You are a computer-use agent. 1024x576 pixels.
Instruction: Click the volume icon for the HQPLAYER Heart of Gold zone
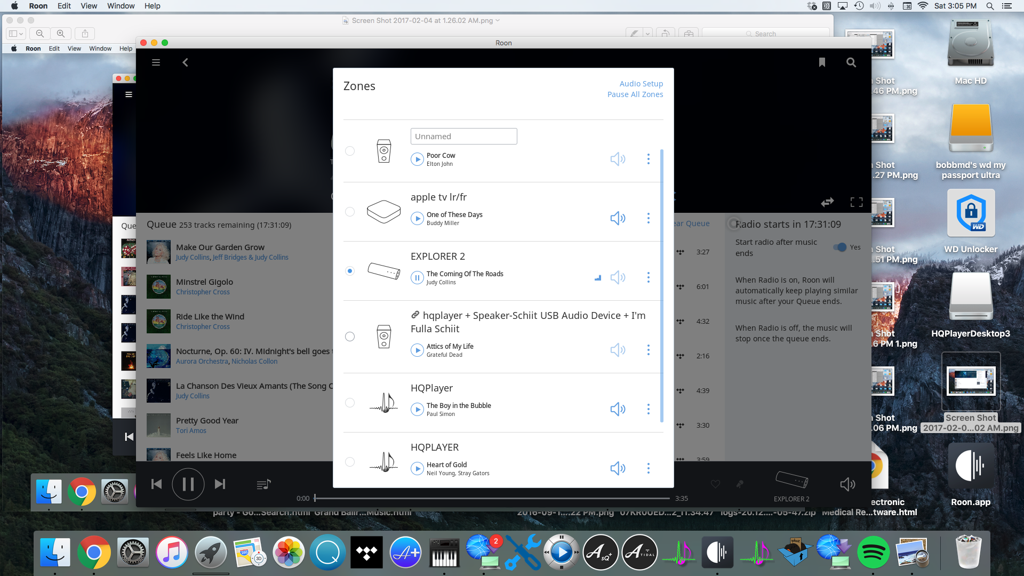point(618,468)
